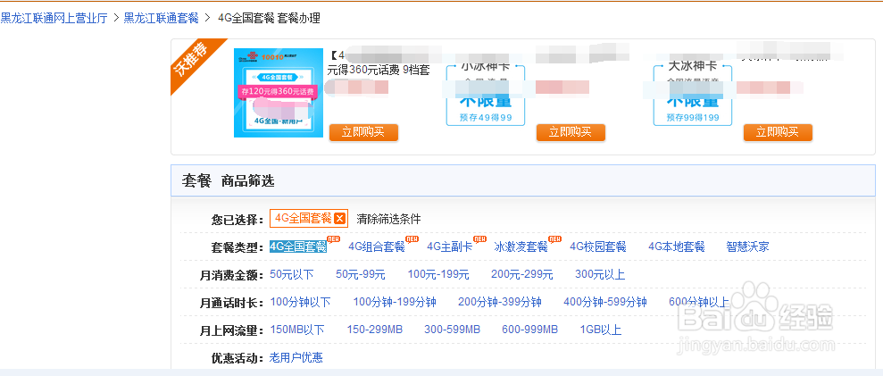Click 立即购买 for 大冰神卡 product
The height and width of the screenshot is (376, 883).
pyautogui.click(x=778, y=132)
